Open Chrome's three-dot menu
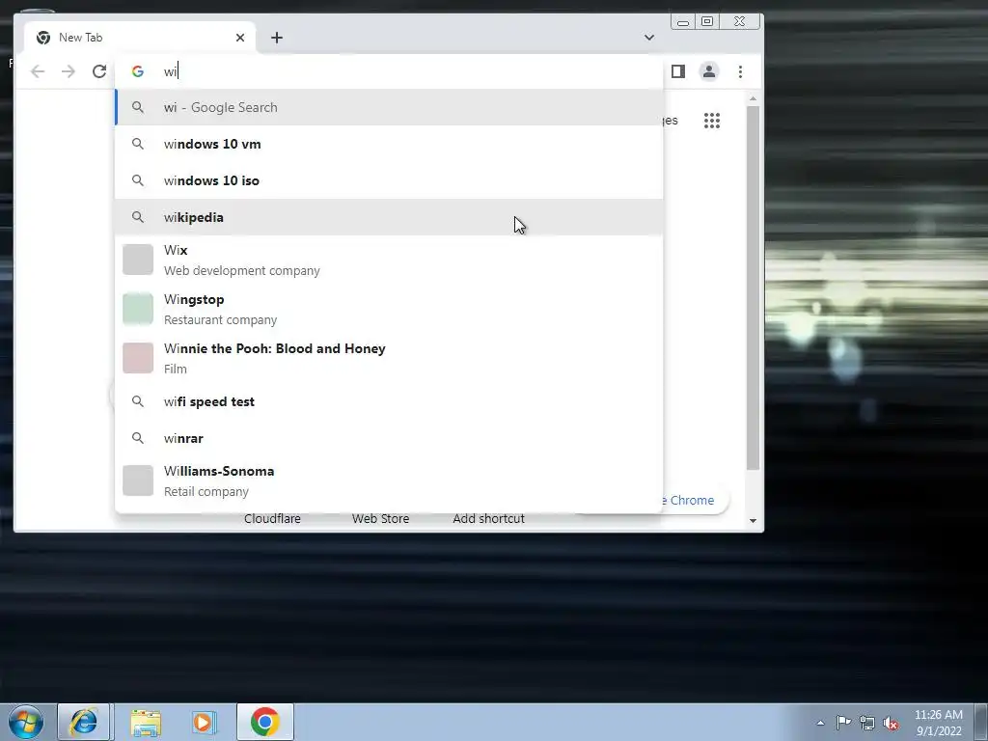The height and width of the screenshot is (741, 988). pos(740,71)
